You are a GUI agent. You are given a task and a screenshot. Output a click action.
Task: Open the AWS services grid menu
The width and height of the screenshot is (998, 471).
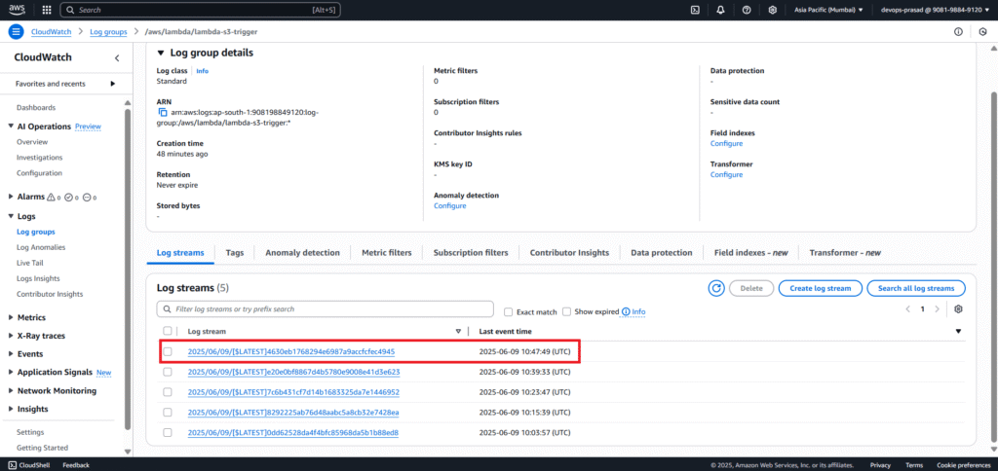(47, 10)
